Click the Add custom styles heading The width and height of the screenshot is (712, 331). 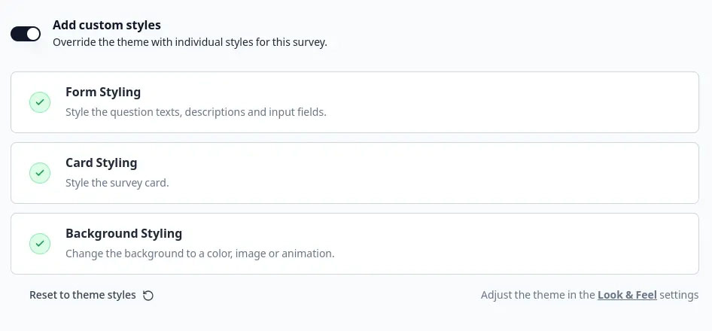pyautogui.click(x=106, y=26)
